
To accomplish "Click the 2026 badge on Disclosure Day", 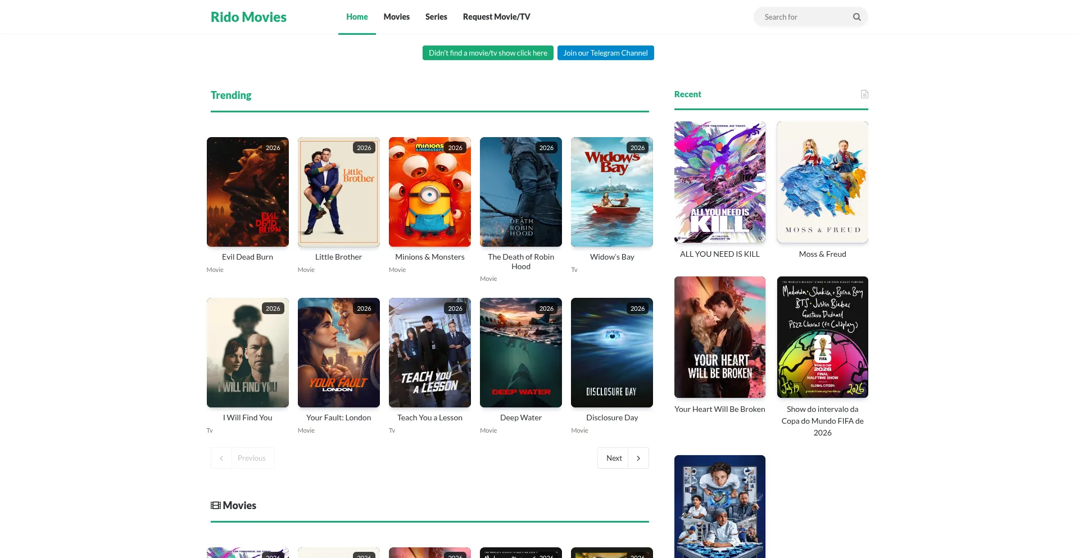I will [x=637, y=309].
